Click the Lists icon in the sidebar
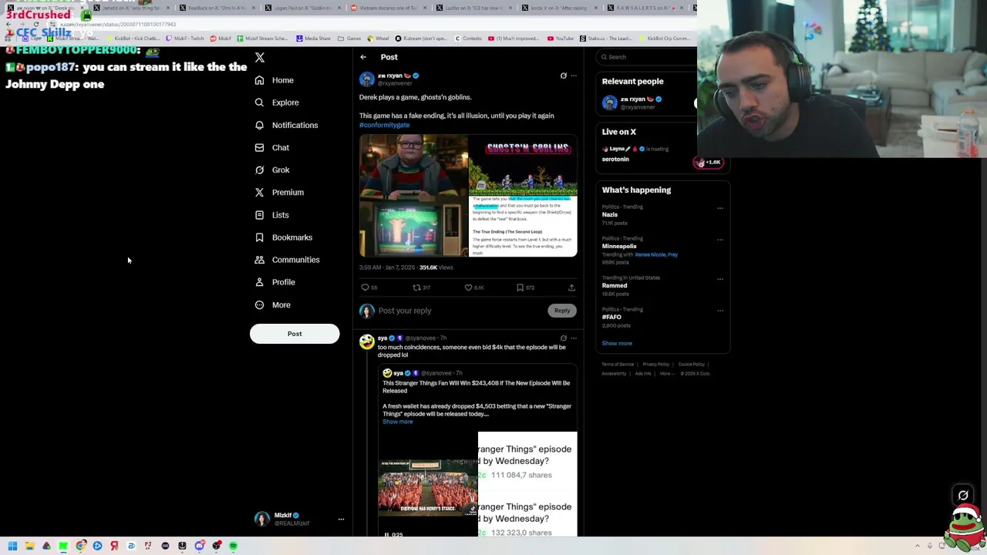The width and height of the screenshot is (987, 555). 259,215
